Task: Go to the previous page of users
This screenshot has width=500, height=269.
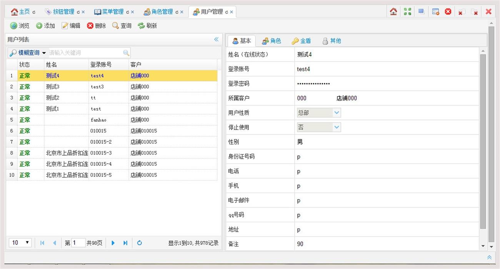Action: [x=54, y=243]
